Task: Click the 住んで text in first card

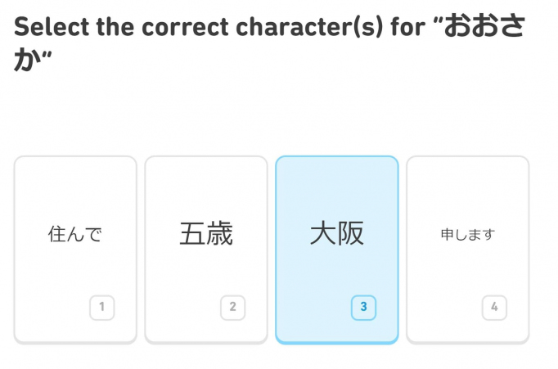Action: 75,235
